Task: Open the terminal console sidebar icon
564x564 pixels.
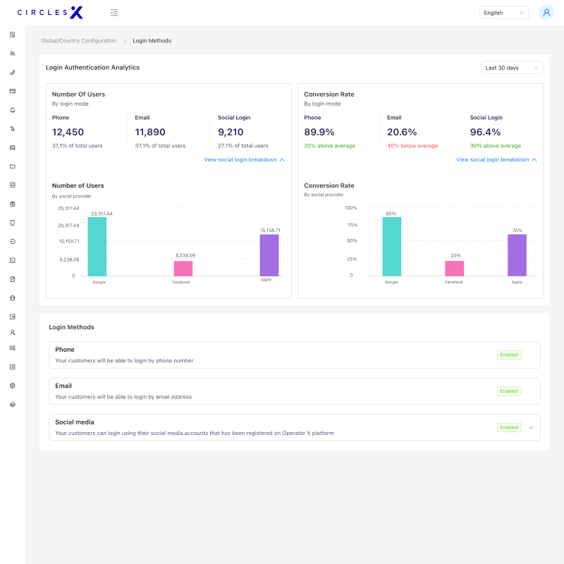Action: click(x=13, y=260)
